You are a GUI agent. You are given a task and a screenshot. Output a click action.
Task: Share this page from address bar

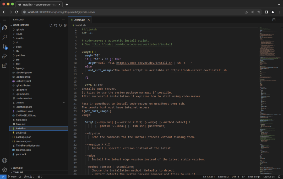click(252, 12)
